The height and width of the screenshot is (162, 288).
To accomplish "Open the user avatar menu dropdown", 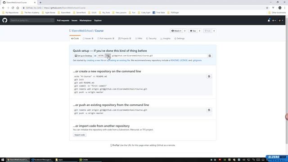I will [281, 20].
